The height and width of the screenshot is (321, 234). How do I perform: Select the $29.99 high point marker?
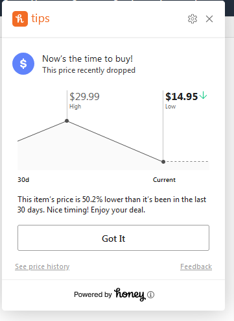[x=67, y=121]
